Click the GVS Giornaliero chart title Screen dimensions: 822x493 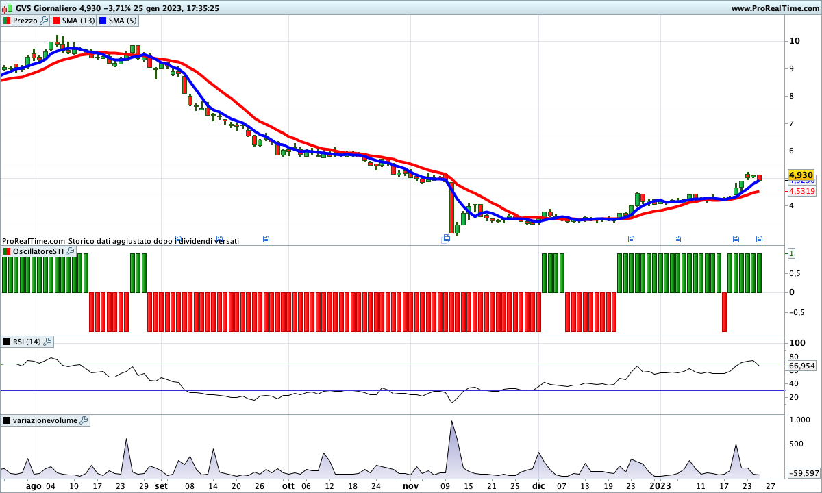[x=46, y=8]
